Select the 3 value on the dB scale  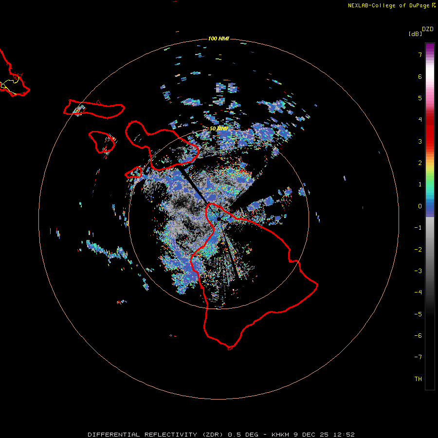tap(420, 141)
